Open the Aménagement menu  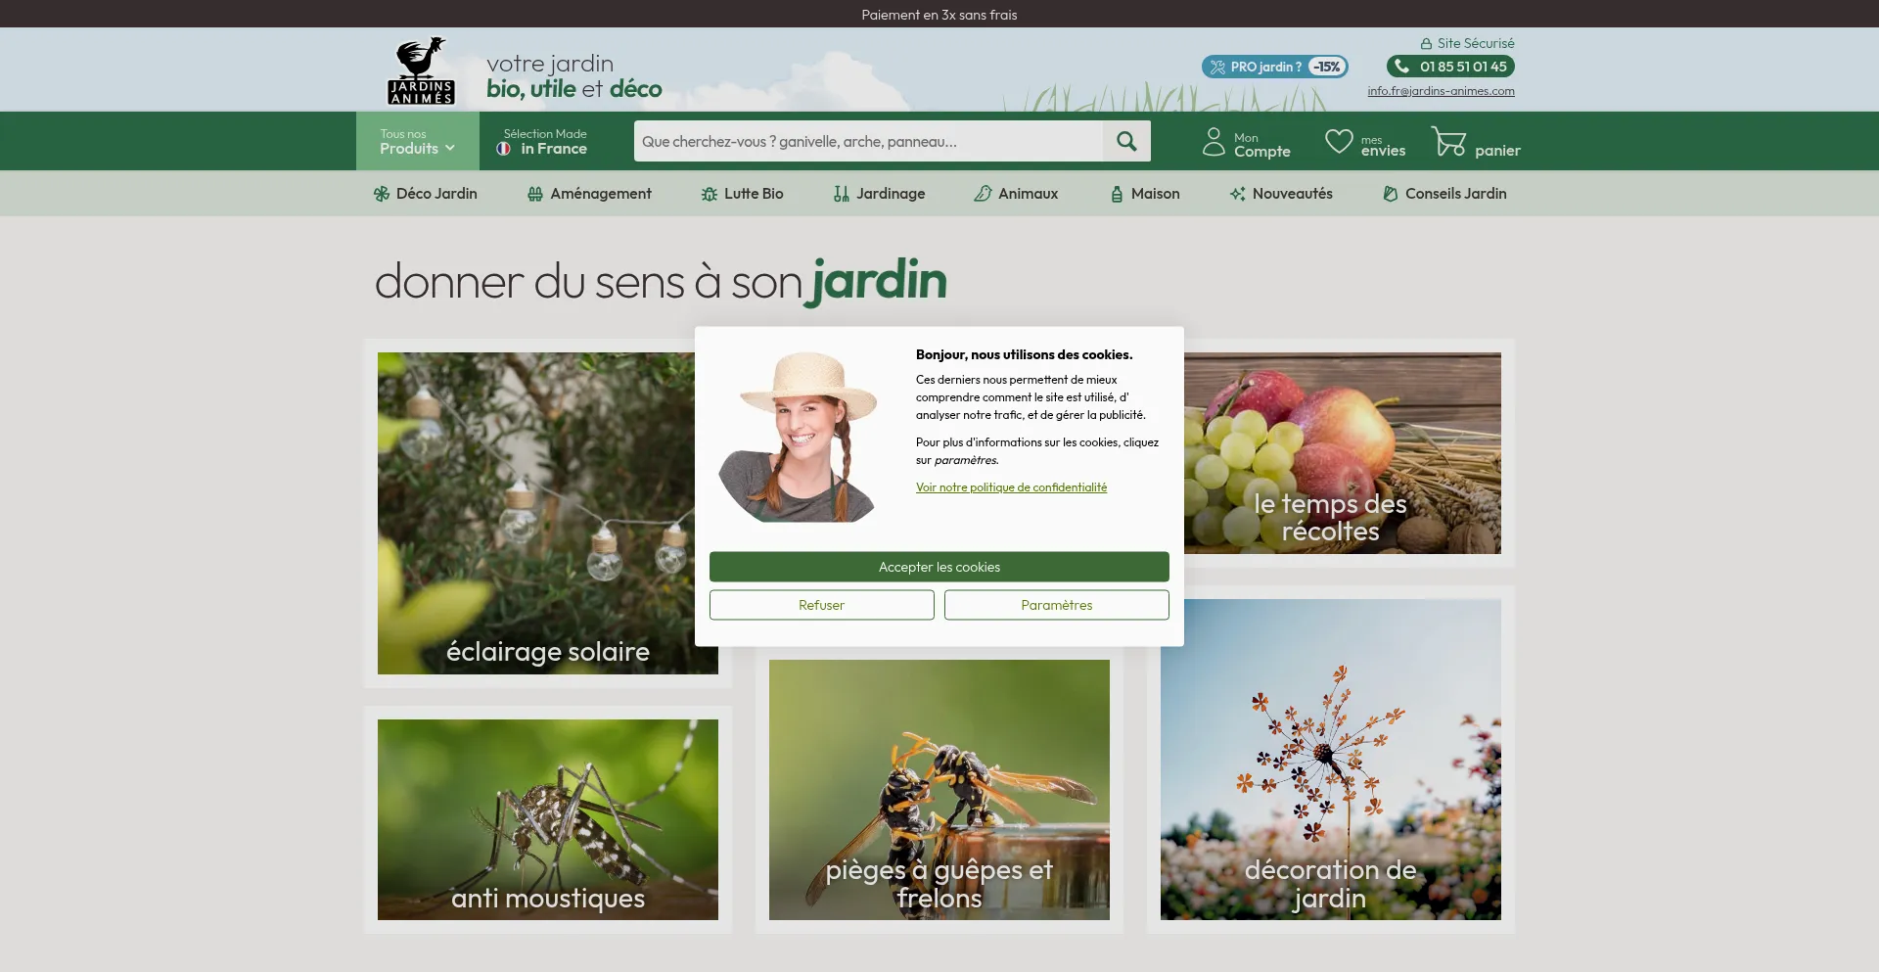pos(589,194)
